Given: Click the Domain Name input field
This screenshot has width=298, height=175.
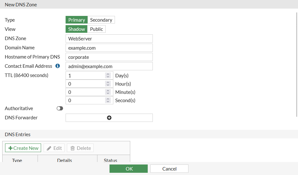Looking at the screenshot, I should coord(109,48).
